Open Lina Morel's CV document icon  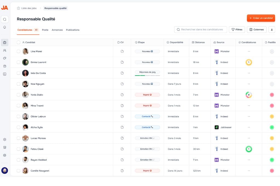coord(122,51)
